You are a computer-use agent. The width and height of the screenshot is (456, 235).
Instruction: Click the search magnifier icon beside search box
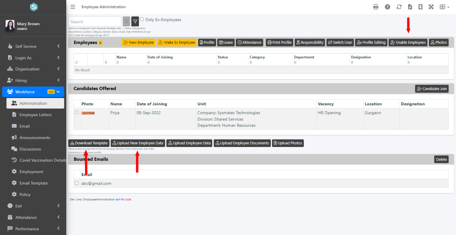pyautogui.click(x=126, y=21)
